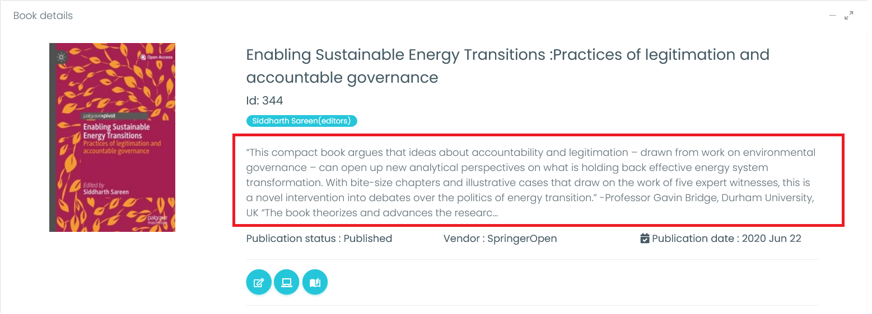This screenshot has width=872, height=314.
Task: Click the Publication status : Published label
Action: tap(319, 239)
